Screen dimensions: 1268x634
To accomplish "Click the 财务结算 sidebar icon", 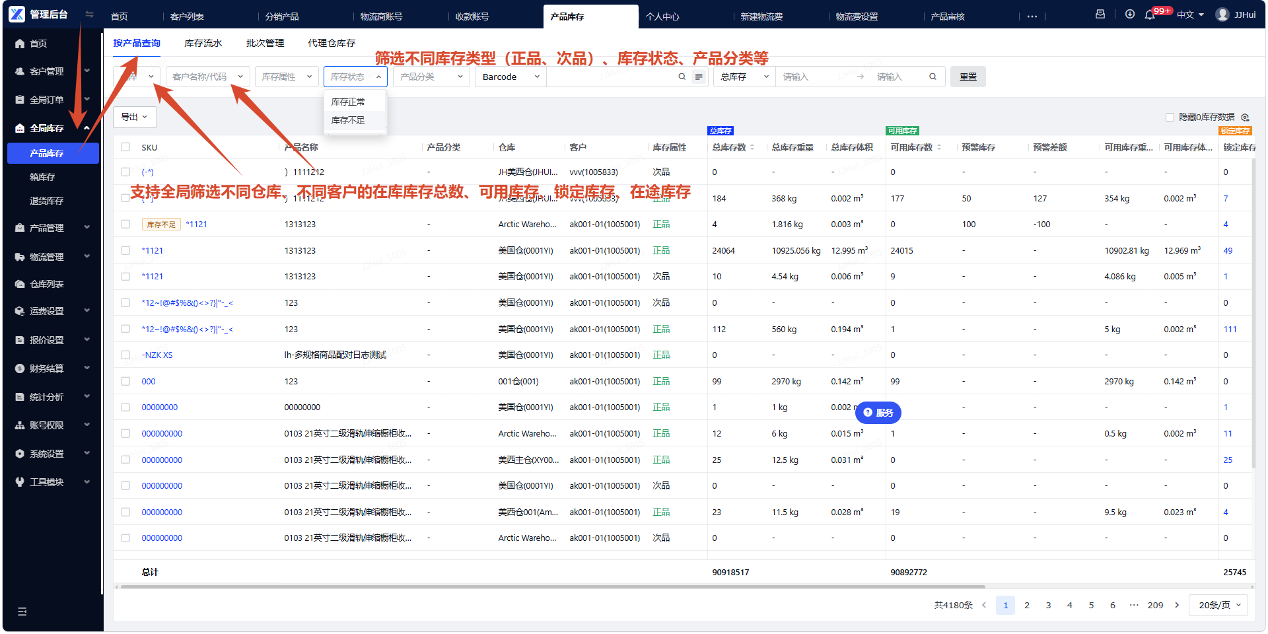I will (x=20, y=369).
